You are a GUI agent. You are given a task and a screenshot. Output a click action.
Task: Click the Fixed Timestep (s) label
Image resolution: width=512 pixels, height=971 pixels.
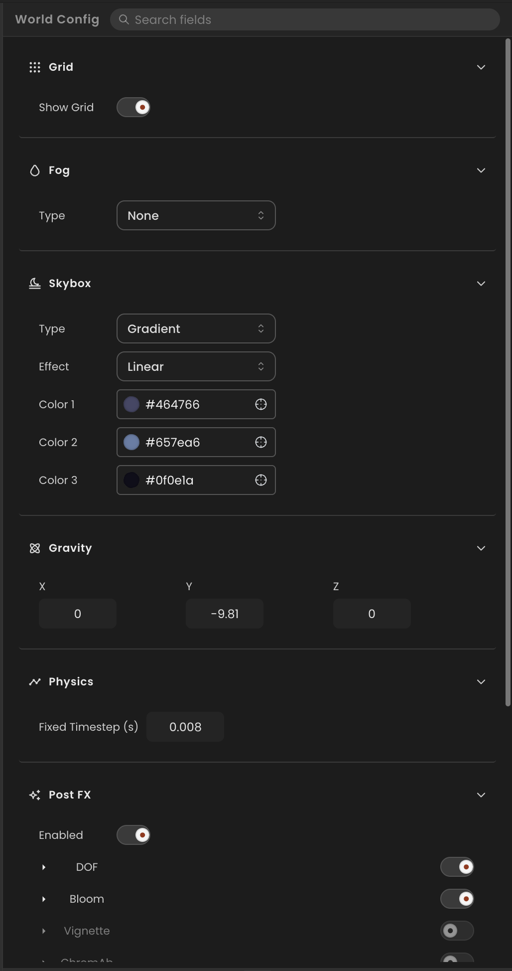(89, 727)
